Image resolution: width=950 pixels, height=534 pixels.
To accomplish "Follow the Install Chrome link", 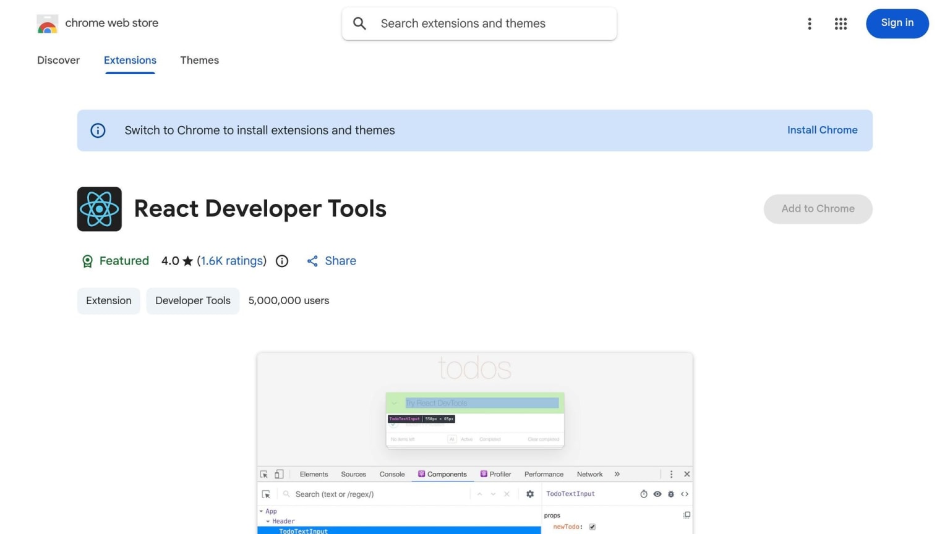I will point(822,130).
